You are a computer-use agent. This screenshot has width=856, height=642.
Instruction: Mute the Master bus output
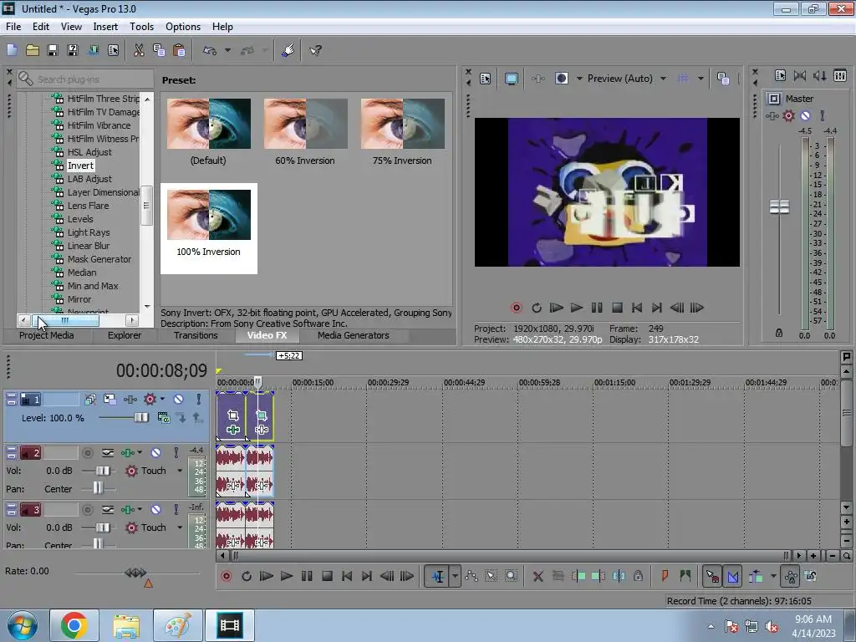pos(805,115)
